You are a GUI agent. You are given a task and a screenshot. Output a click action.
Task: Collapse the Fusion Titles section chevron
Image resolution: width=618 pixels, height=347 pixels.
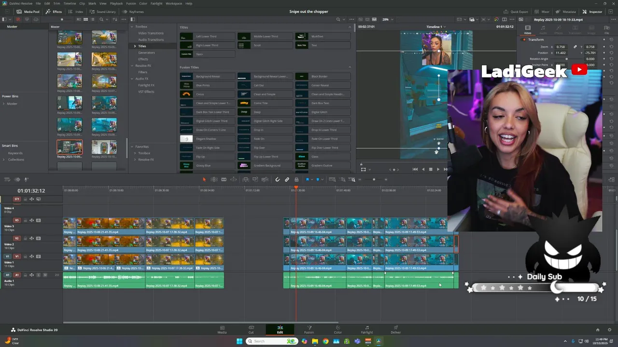tap(350, 67)
